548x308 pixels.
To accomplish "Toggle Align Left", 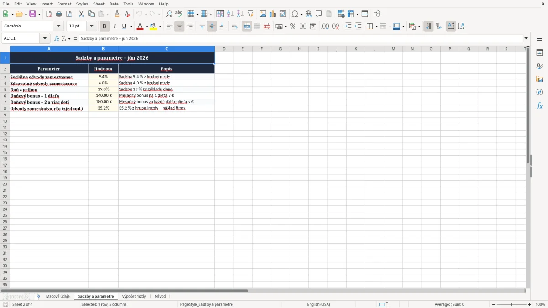I will (x=169, y=26).
